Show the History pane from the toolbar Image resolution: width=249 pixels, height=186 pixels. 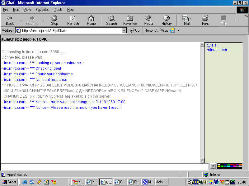[167, 20]
